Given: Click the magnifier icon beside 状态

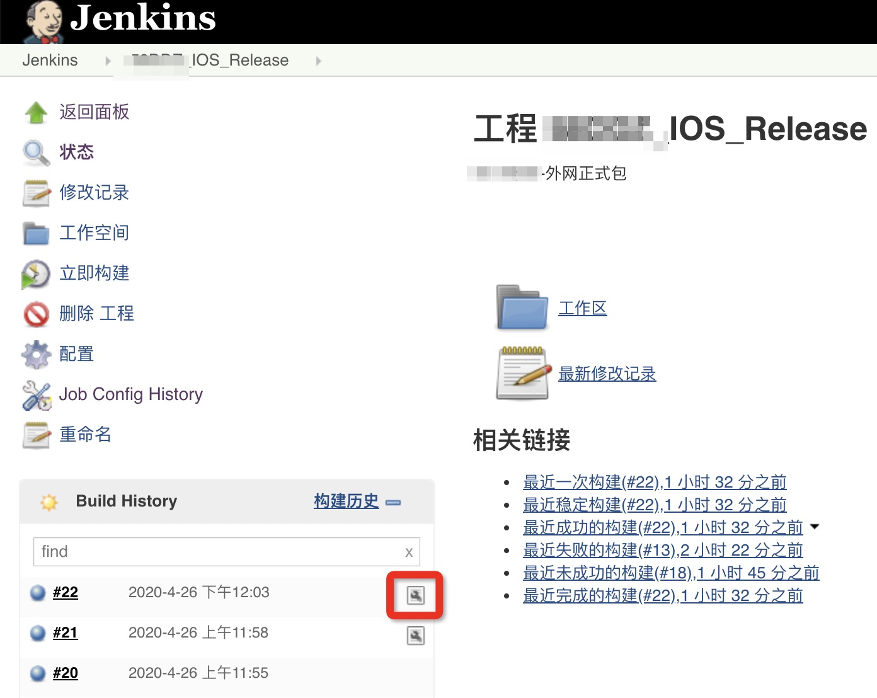Looking at the screenshot, I should 36,153.
